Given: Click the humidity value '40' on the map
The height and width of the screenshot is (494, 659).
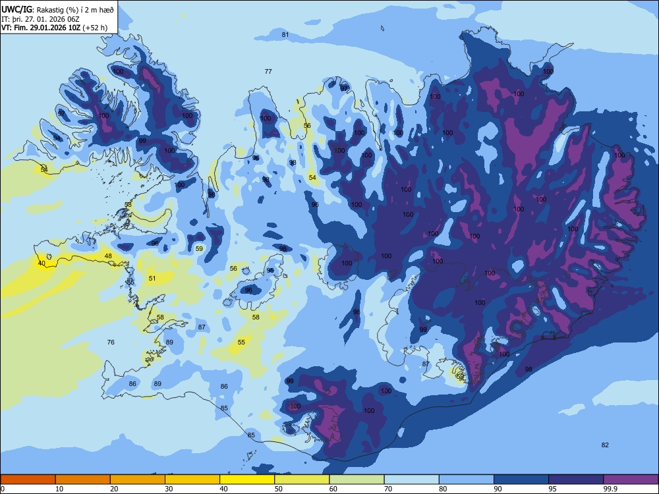Looking at the screenshot, I should coord(42,263).
